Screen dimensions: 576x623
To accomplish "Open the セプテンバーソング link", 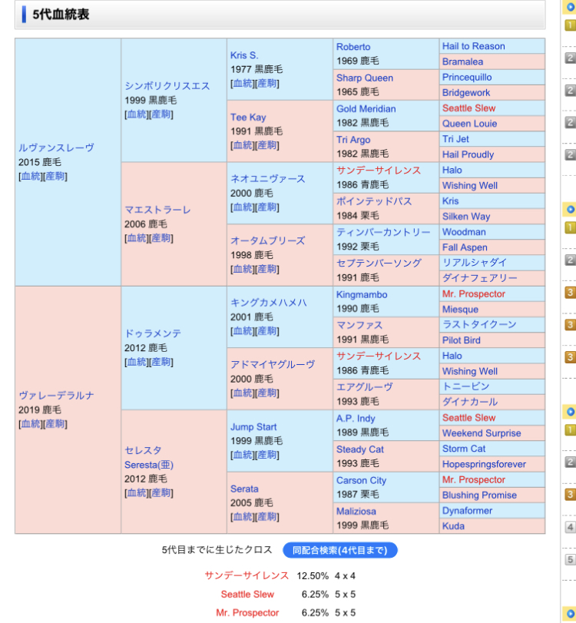I will tap(379, 263).
